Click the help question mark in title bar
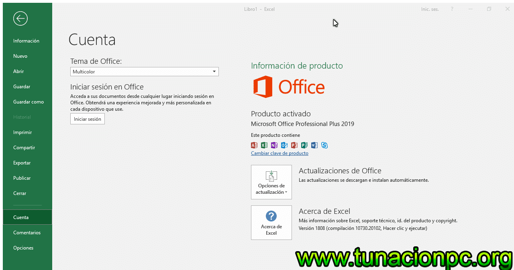Viewport: 514px width, 270px height. tap(452, 9)
